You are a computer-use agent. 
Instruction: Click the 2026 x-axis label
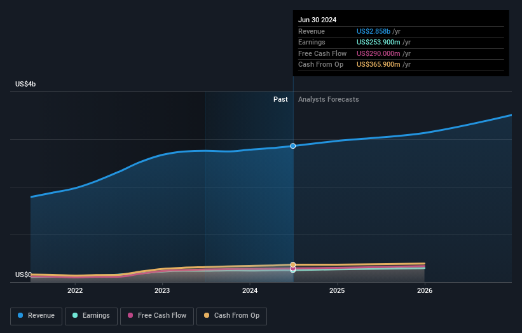click(x=425, y=290)
